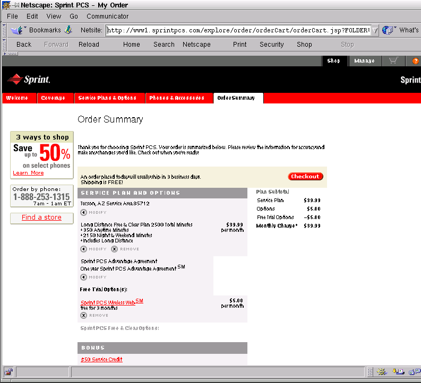Open the Go menu
Screen dimensions: 421x383
[x=74, y=16]
